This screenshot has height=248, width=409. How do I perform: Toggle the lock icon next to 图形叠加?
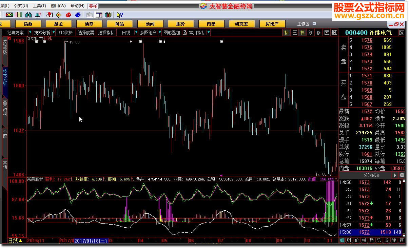click(x=184, y=33)
